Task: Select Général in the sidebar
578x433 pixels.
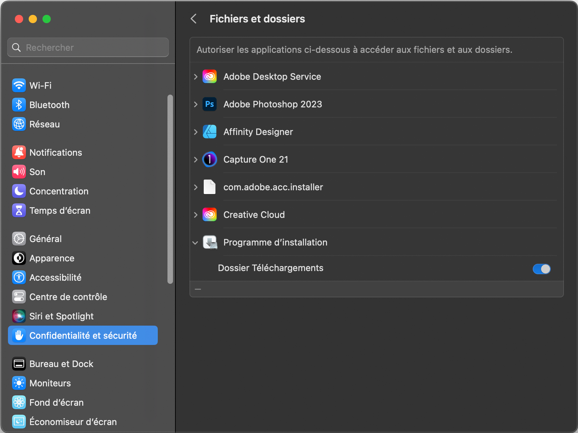Action: click(83, 239)
